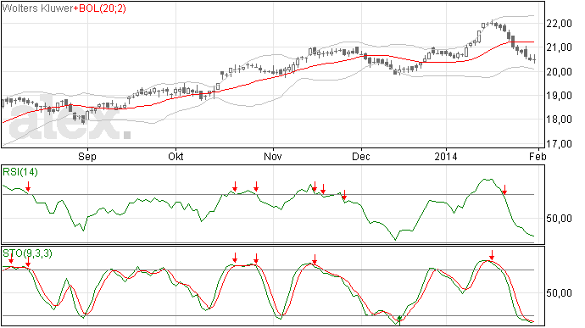The image size is (585, 328).
Task: Click the 'RSI(14)' panel label
Action: tap(20, 172)
